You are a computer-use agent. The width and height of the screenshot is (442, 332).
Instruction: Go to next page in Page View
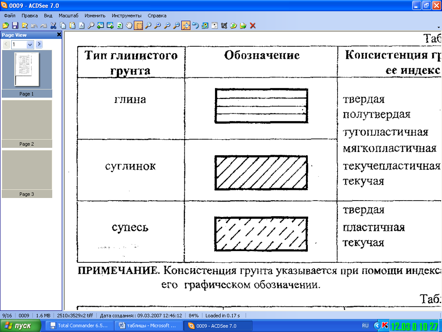[39, 44]
